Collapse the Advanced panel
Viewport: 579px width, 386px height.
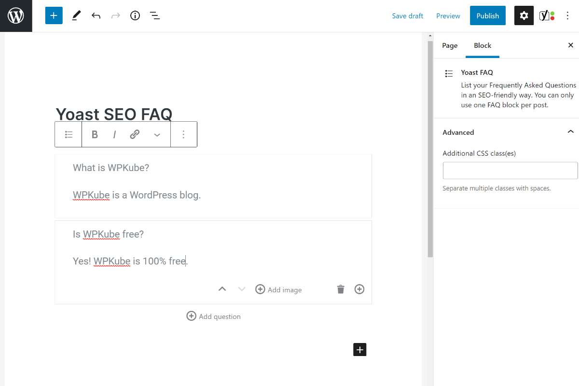pos(570,132)
